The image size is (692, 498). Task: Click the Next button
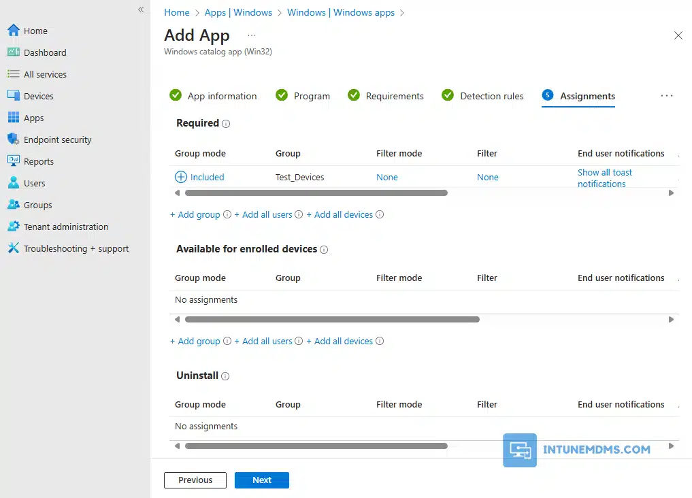(x=262, y=480)
